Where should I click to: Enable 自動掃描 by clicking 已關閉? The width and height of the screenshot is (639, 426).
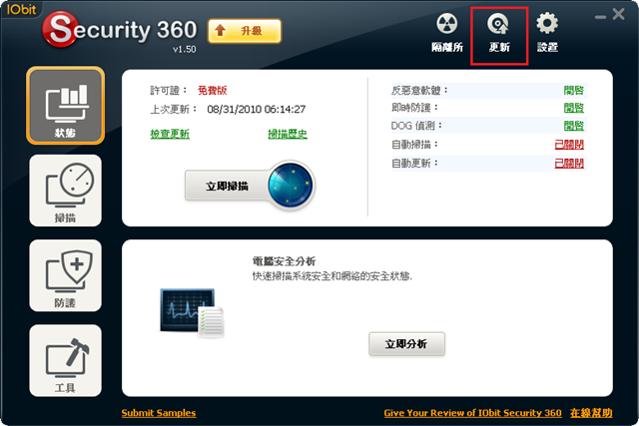[569, 145]
